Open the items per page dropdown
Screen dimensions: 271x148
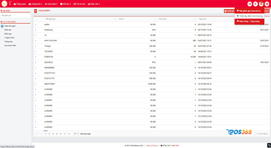[76, 134]
